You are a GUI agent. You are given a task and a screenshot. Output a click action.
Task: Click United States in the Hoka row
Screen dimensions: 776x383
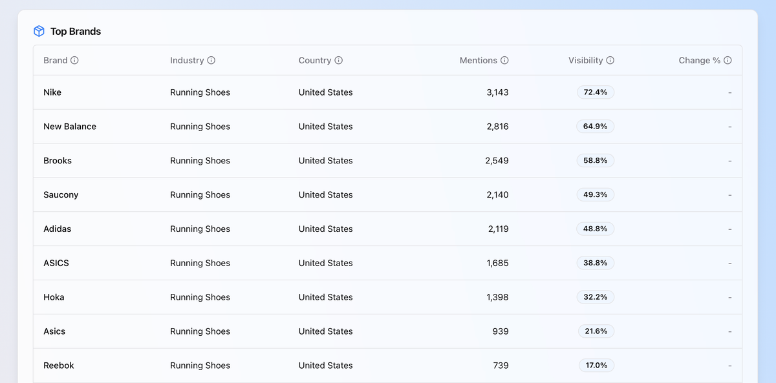[326, 298]
